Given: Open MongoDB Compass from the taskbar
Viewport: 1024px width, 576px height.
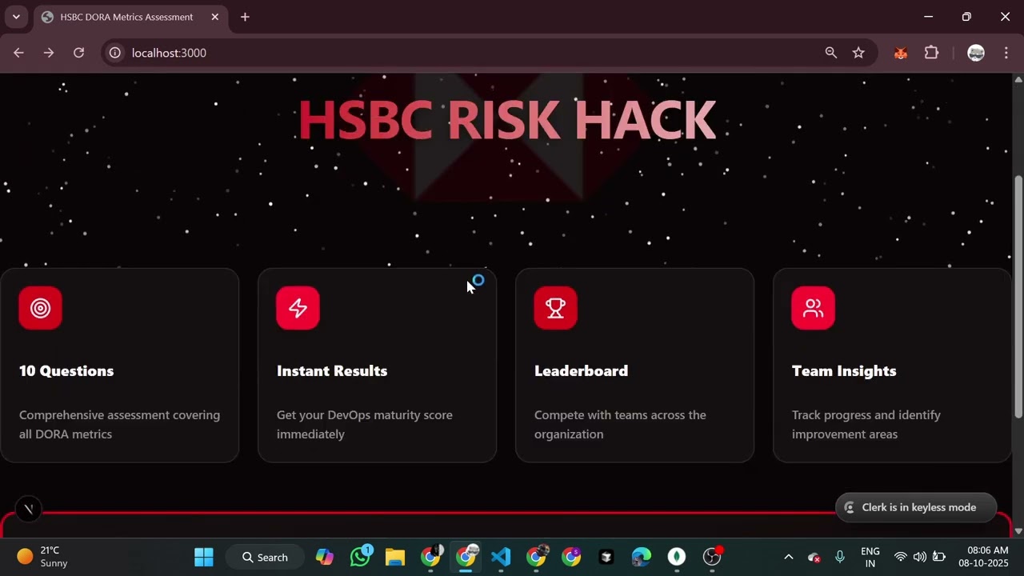Looking at the screenshot, I should click(677, 557).
